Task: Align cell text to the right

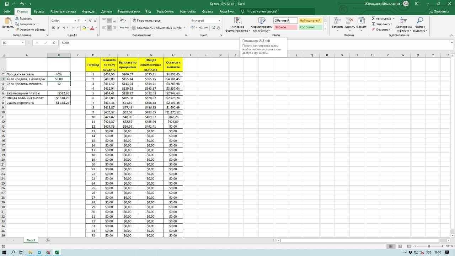Action: [115, 28]
